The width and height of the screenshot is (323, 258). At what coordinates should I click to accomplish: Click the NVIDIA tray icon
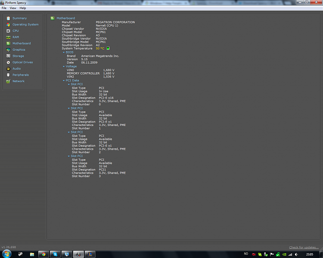(x=284, y=255)
